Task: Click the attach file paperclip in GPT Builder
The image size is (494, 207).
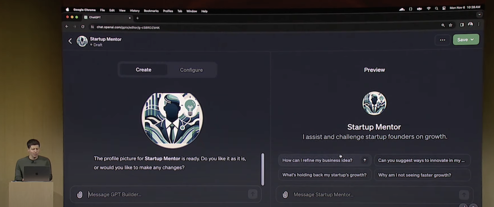Action: (80, 195)
